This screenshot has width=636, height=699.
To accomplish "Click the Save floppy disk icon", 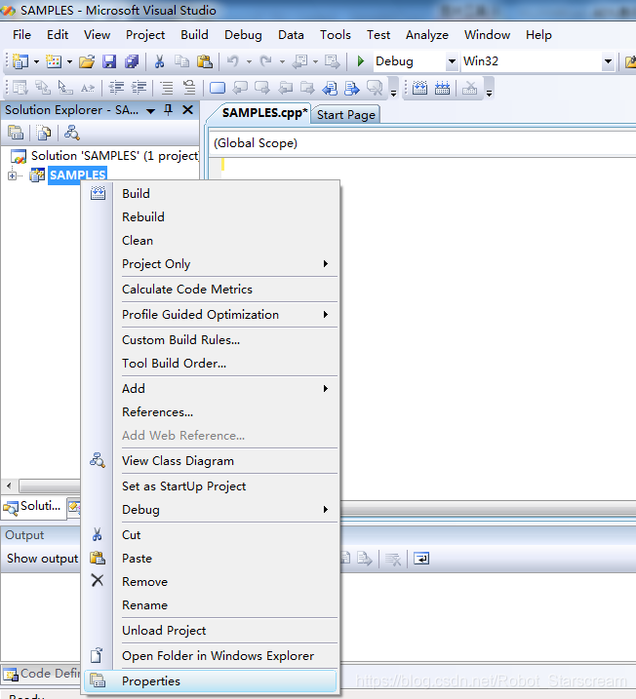I will [x=109, y=61].
